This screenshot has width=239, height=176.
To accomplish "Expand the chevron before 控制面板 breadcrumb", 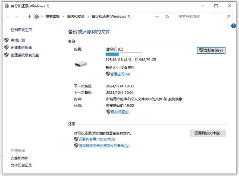I will pyautogui.click(x=42, y=16).
